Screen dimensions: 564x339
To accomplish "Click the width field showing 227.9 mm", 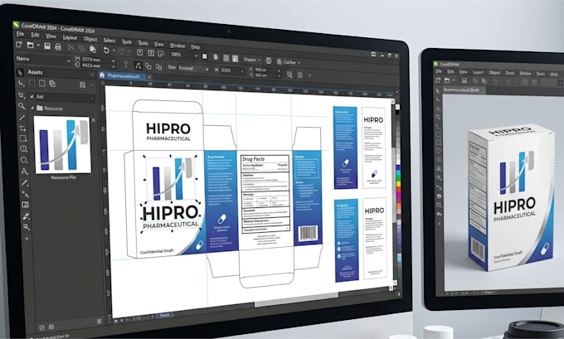I will tap(95, 60).
